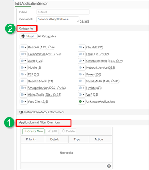The height and width of the screenshot is (170, 149).
Task: Click cloud icon next to General Interest count
Action: point(118,61)
